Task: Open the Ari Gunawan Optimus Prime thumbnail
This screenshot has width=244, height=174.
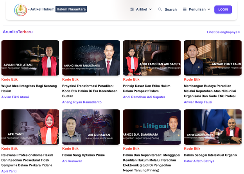Action: point(91,127)
